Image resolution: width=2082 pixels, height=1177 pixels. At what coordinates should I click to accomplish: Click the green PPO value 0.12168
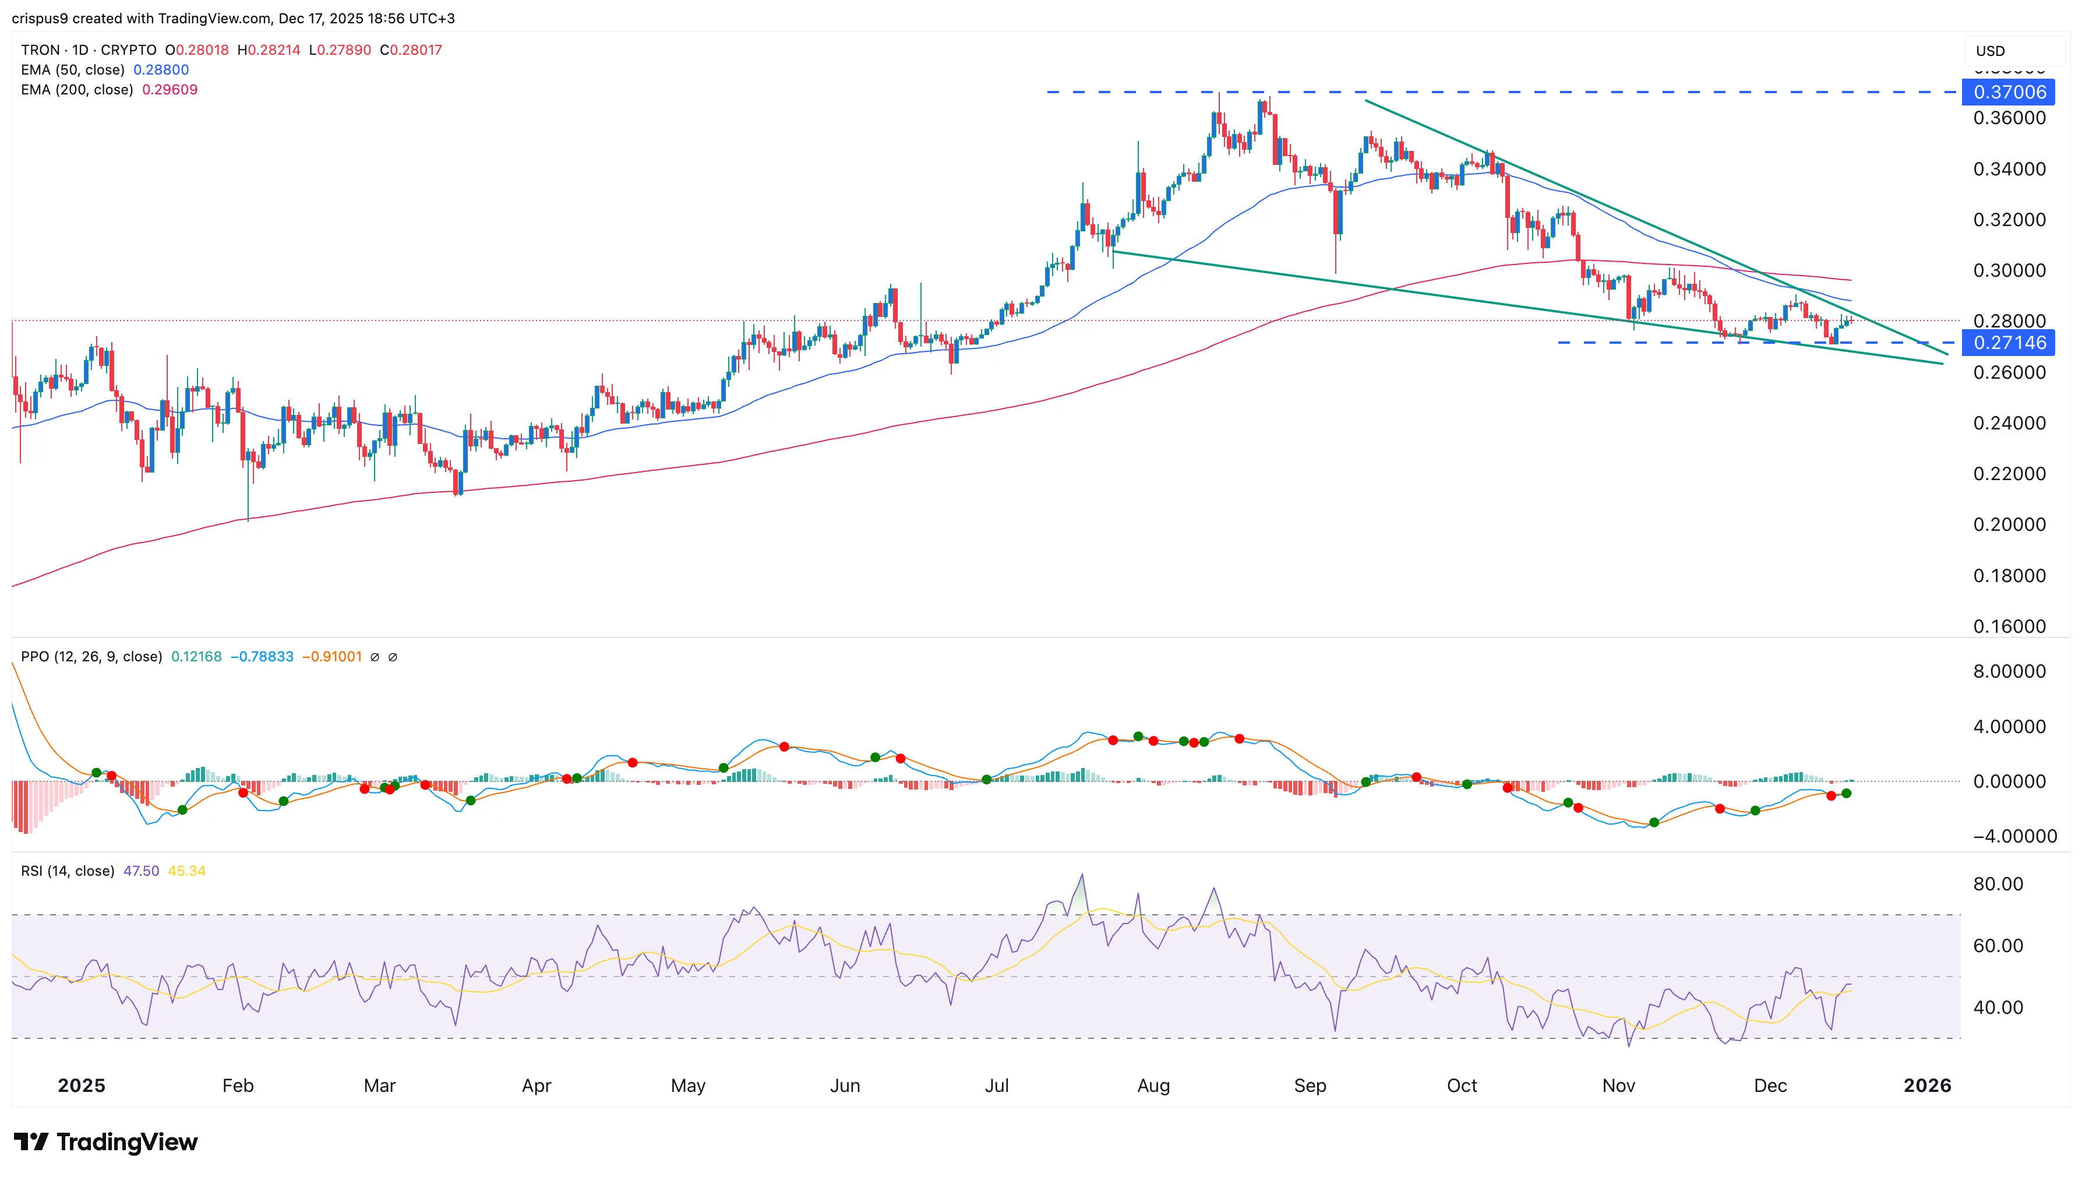coord(196,657)
